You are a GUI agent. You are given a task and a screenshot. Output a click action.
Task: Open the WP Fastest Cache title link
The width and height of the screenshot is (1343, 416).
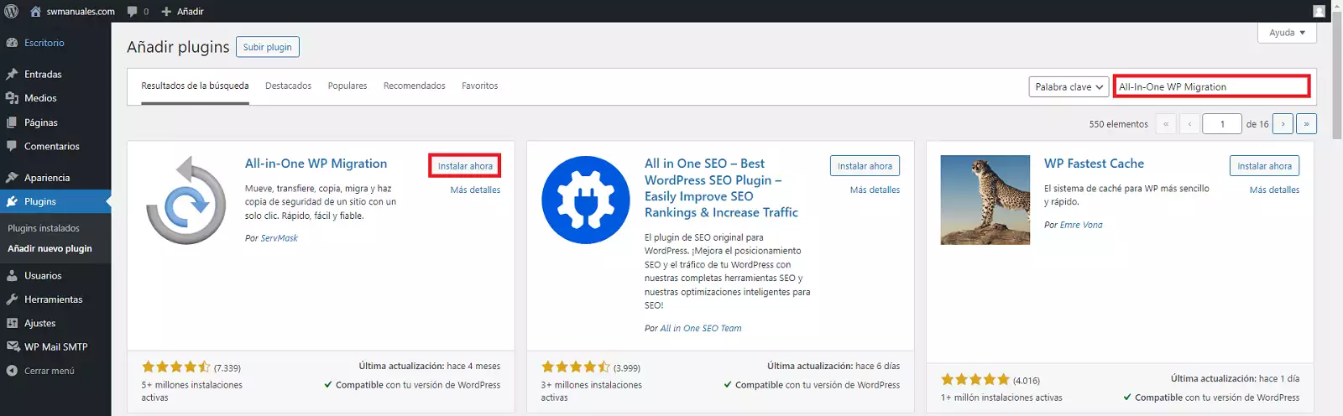click(1094, 164)
